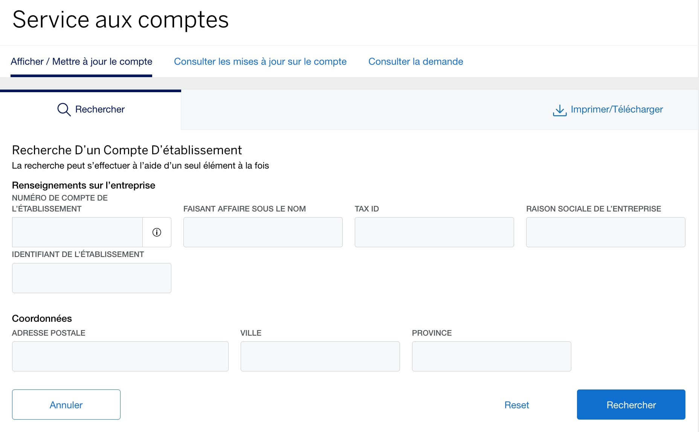Select the Afficher / Mettre à jour le compte tab
The image size is (699, 432).
[82, 61]
